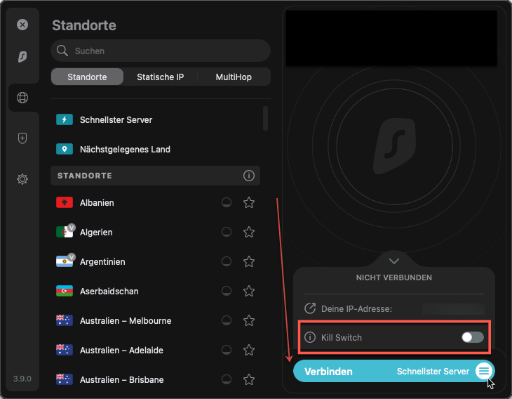The width and height of the screenshot is (512, 399).
Task: Open the shield plus icon in sidebar
Action: click(x=22, y=138)
